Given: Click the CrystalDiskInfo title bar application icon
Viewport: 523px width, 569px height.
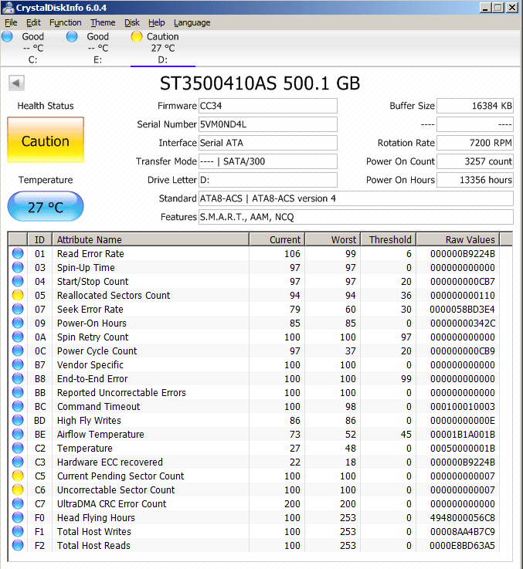Looking at the screenshot, I should pos(8,8).
